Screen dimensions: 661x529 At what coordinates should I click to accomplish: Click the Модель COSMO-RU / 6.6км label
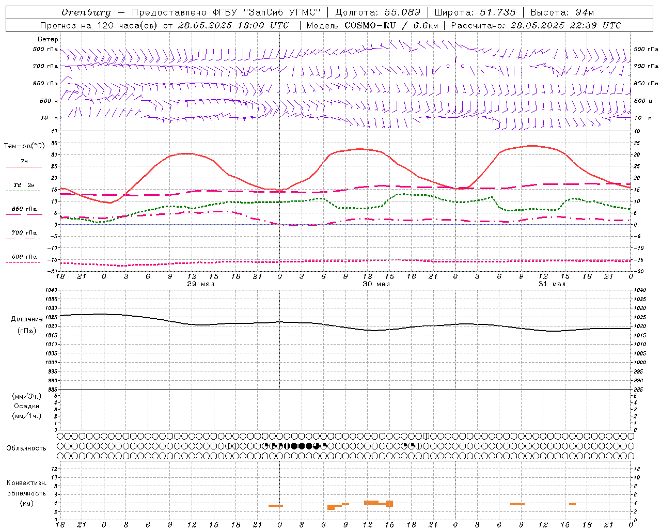(x=372, y=25)
